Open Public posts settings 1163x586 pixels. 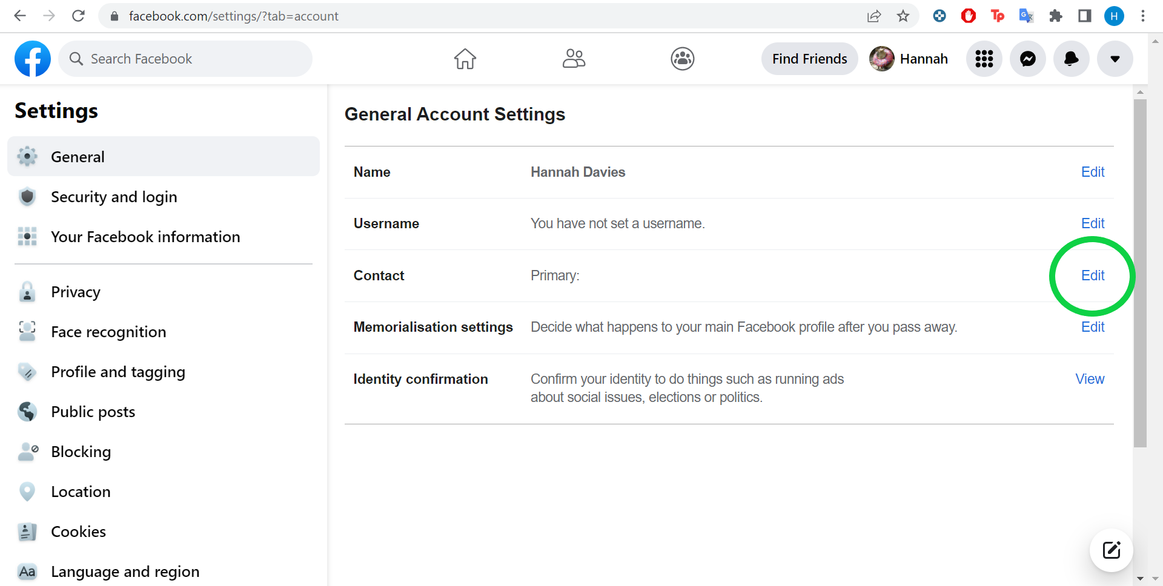pos(164,412)
